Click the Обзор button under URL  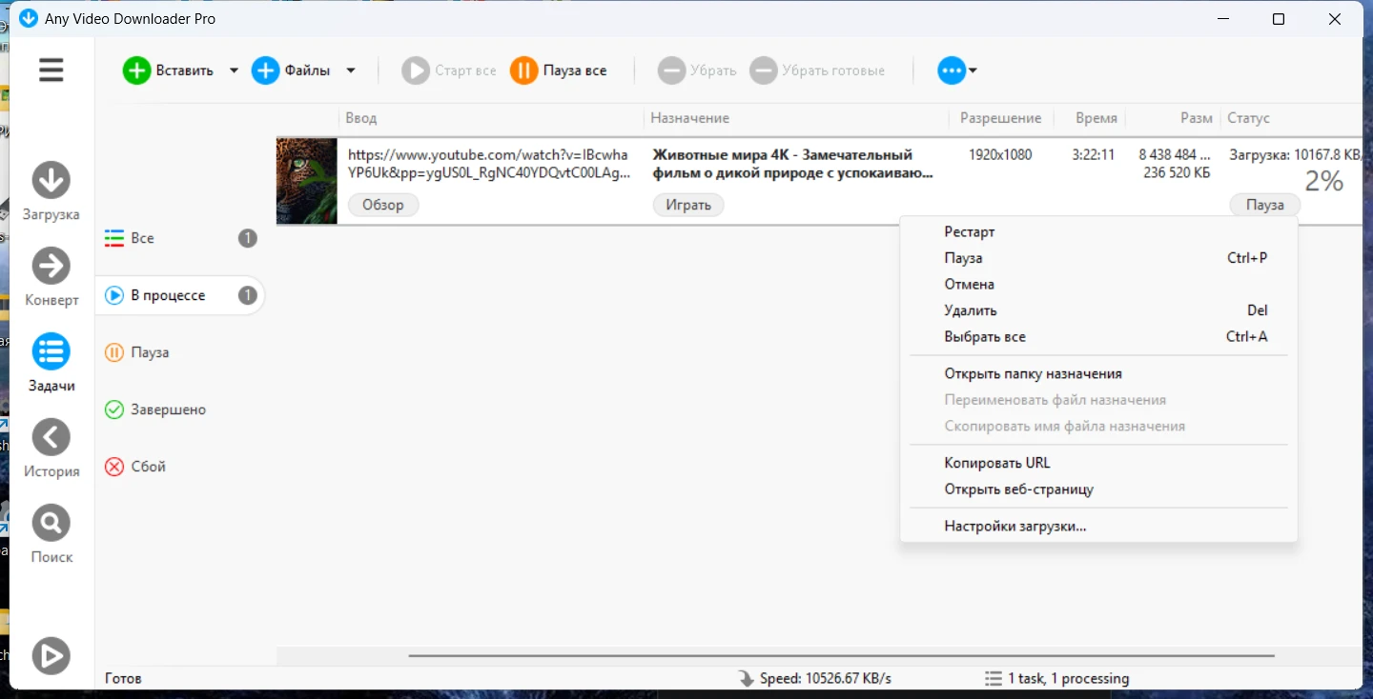[383, 205]
